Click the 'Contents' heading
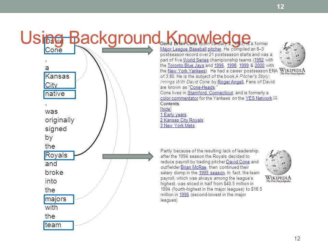 [x=169, y=104]
